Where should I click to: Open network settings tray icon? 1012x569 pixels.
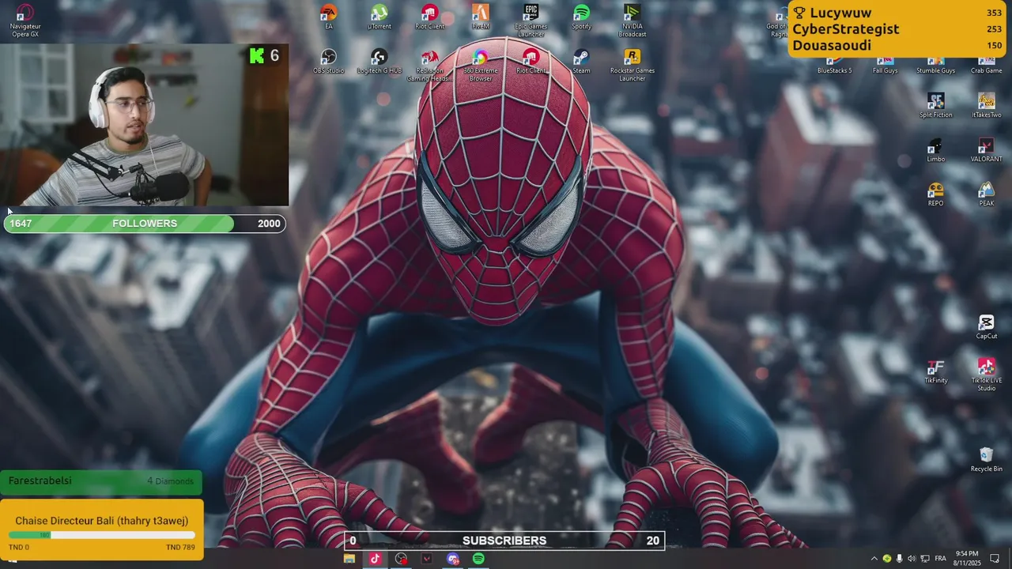(925, 559)
